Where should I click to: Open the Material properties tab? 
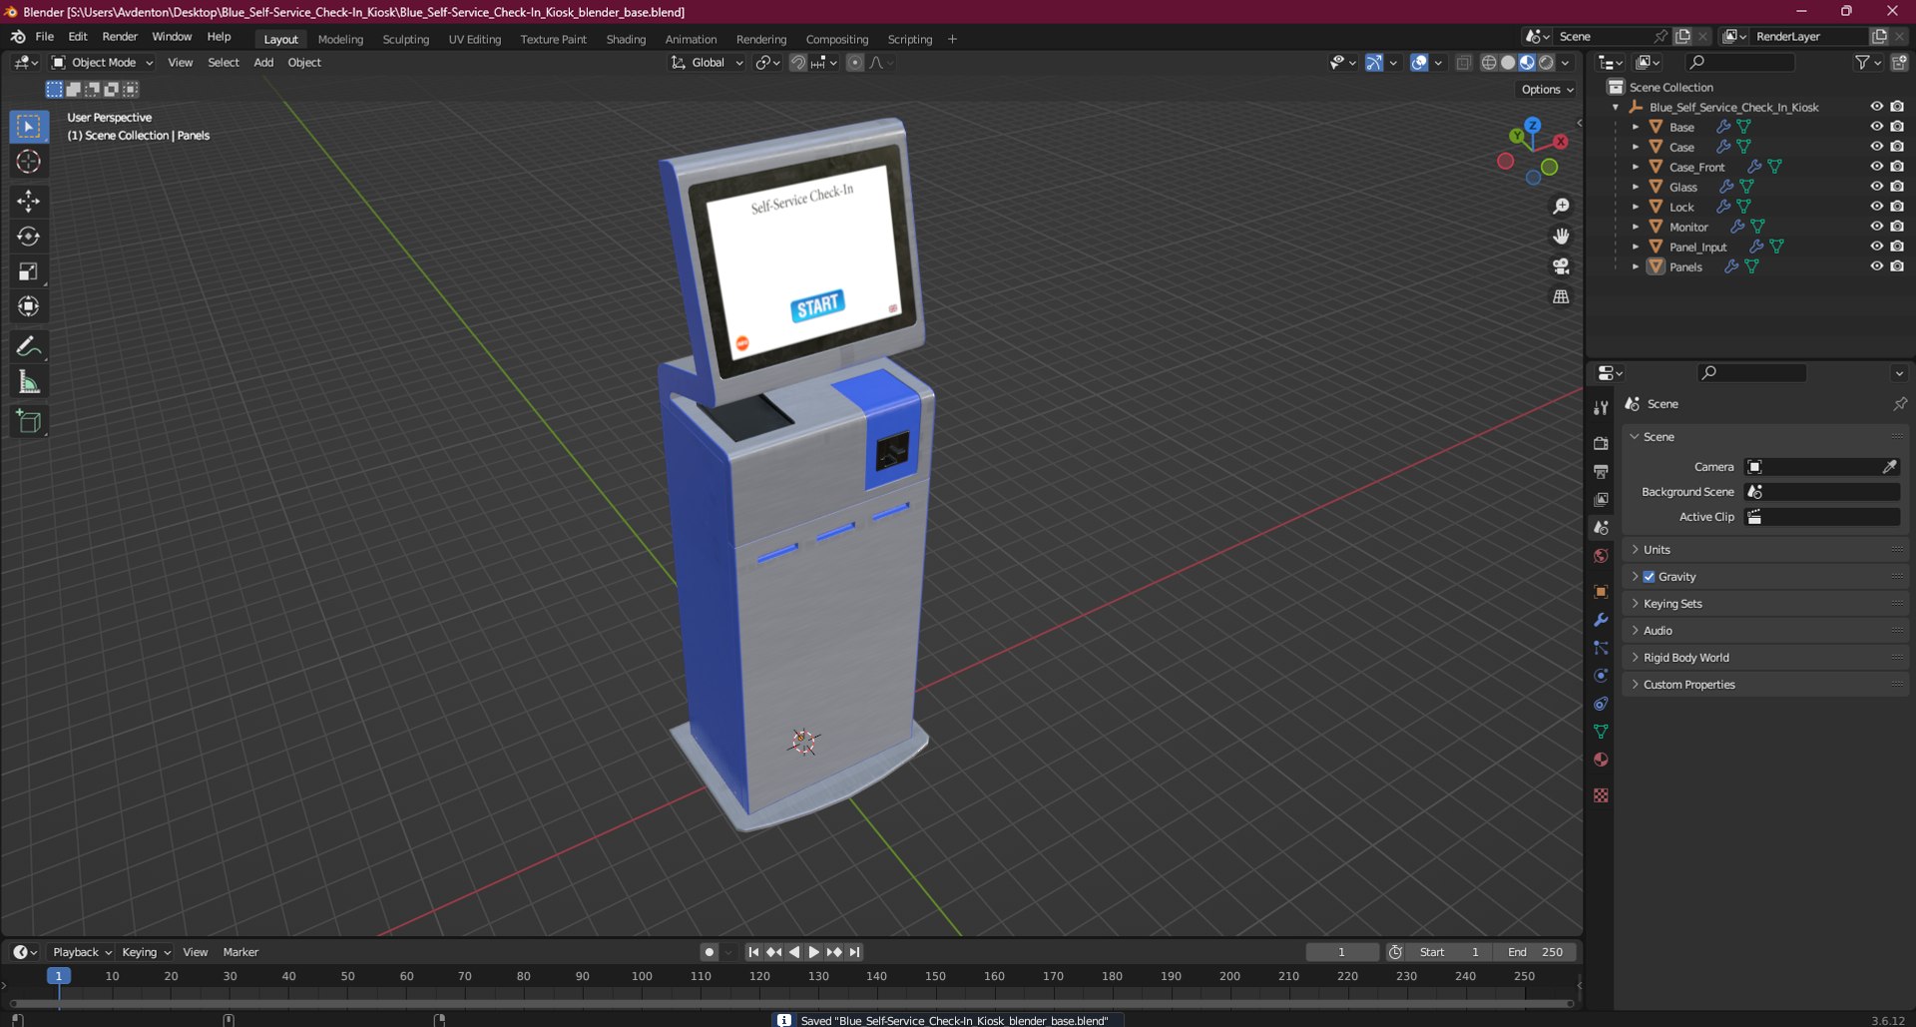(1601, 760)
